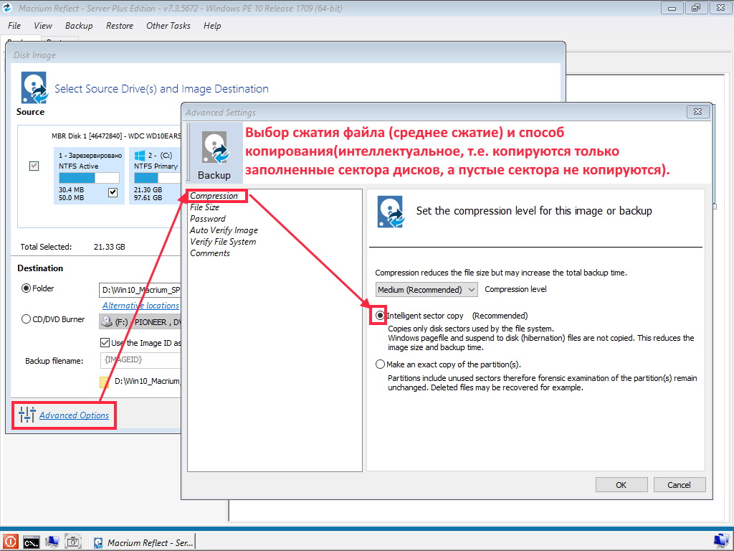Open the command prompt icon in the taskbar
734x551 pixels.
tap(32, 542)
